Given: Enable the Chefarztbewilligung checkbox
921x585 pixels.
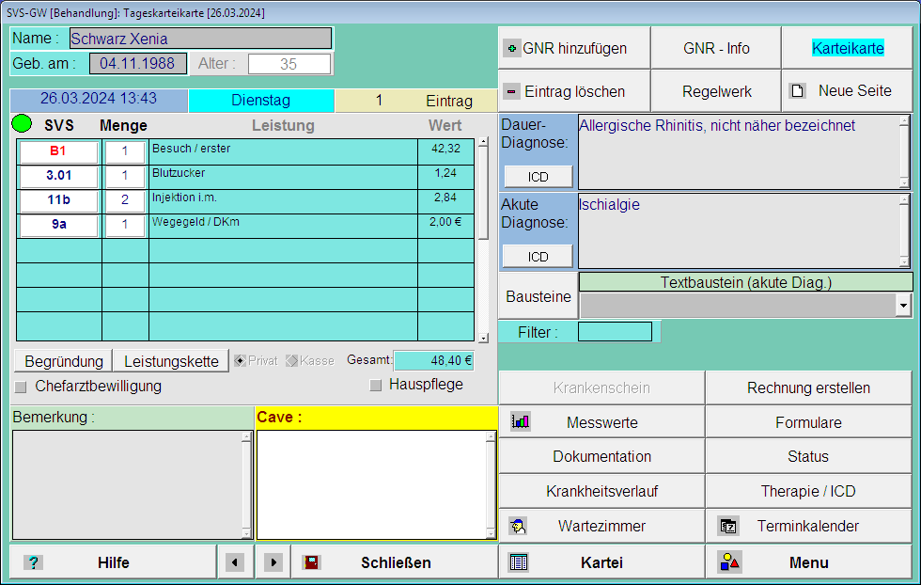Looking at the screenshot, I should click(x=21, y=387).
